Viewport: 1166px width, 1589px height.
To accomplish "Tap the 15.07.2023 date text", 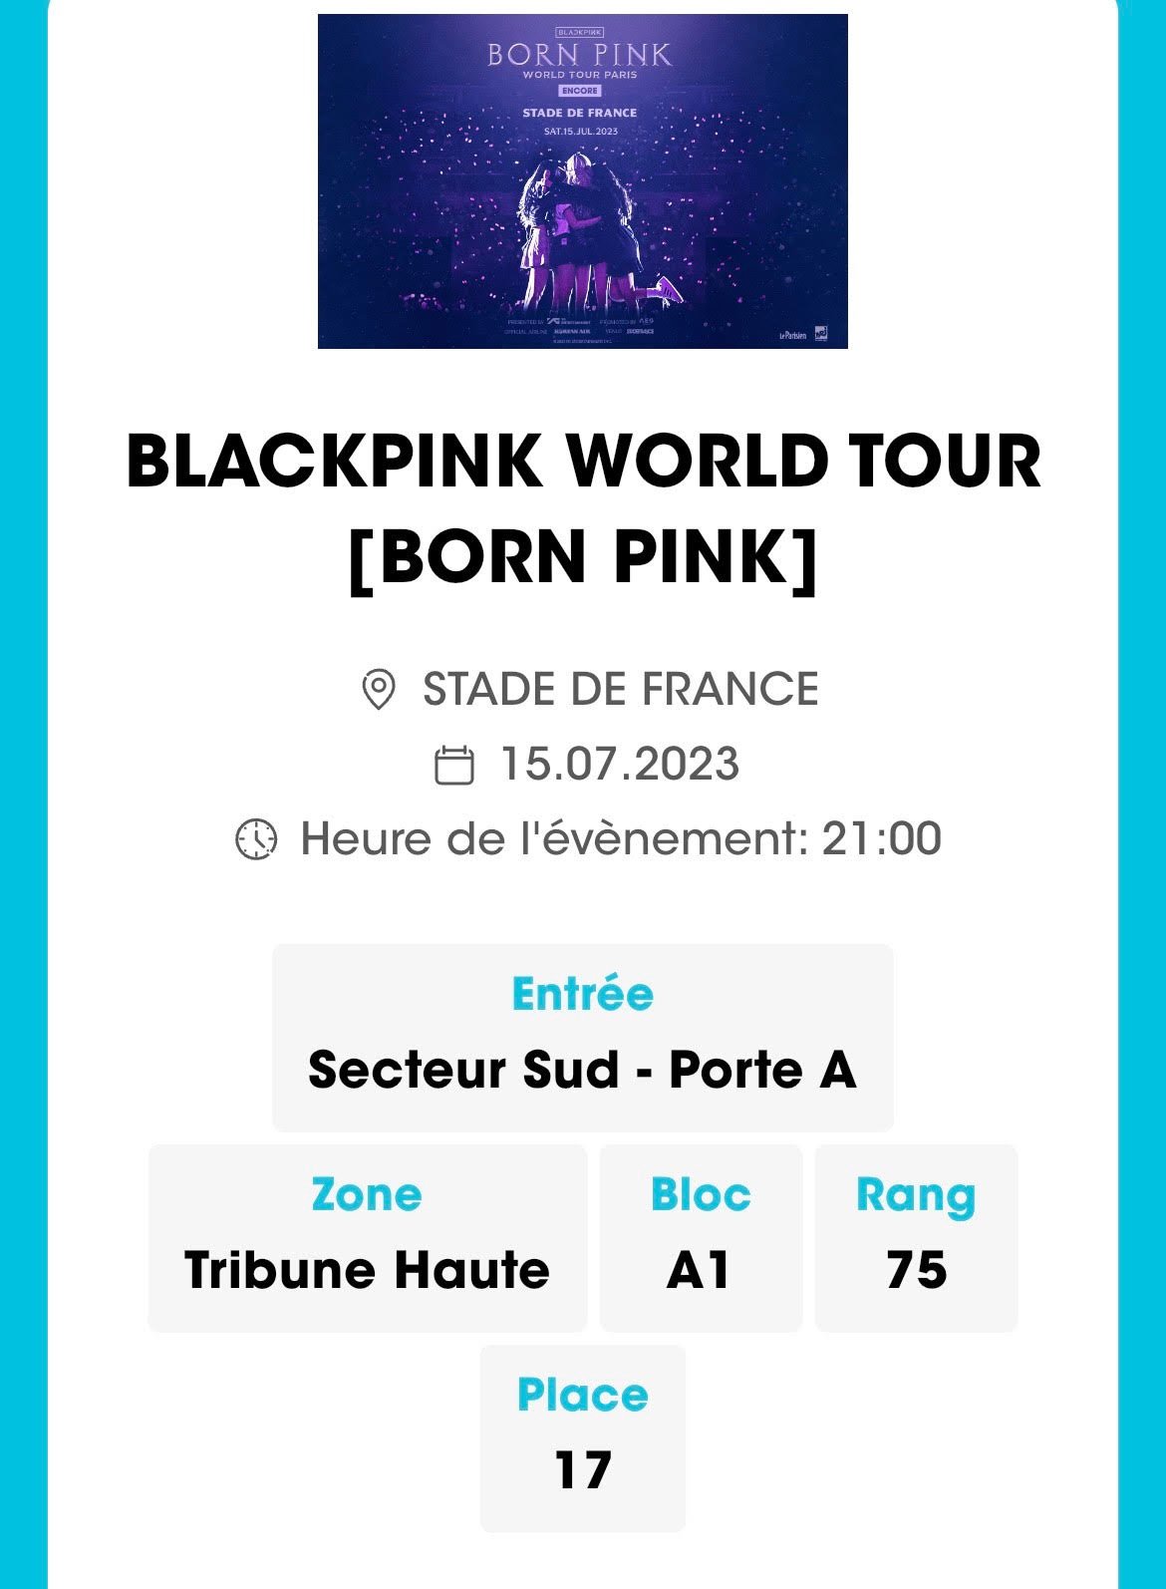I will (620, 765).
